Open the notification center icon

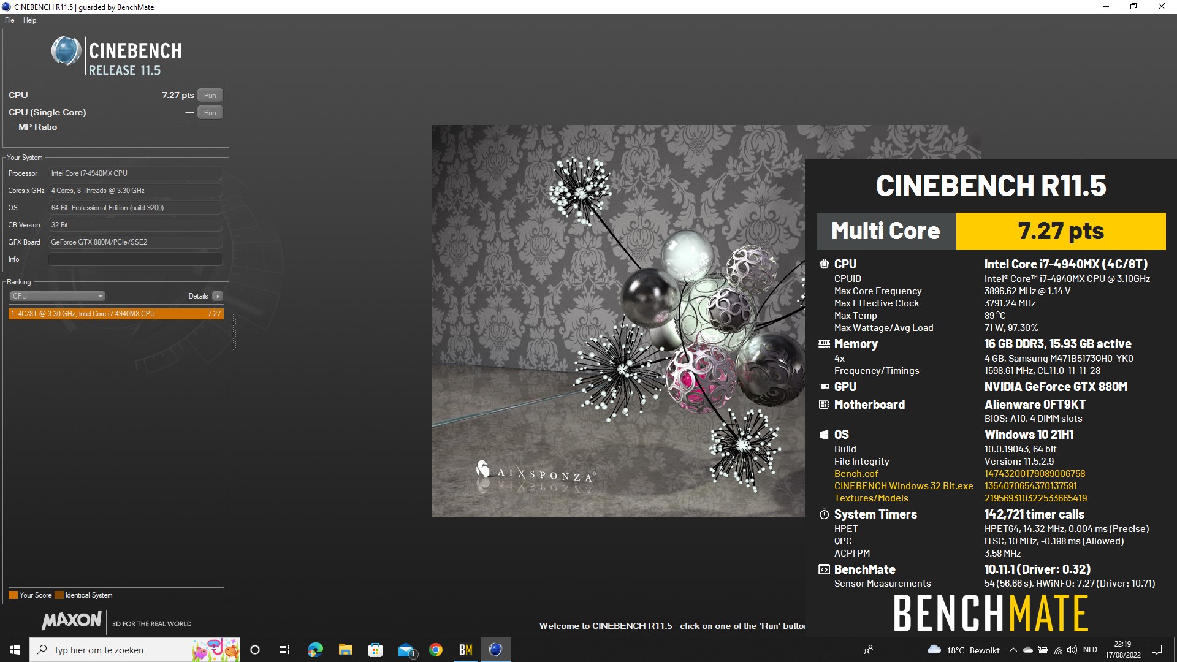pos(1157,650)
